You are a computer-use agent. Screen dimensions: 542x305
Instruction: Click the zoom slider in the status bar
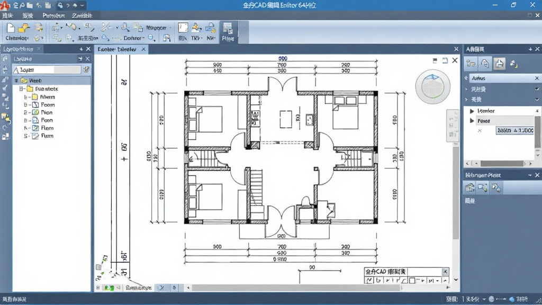coord(500,299)
